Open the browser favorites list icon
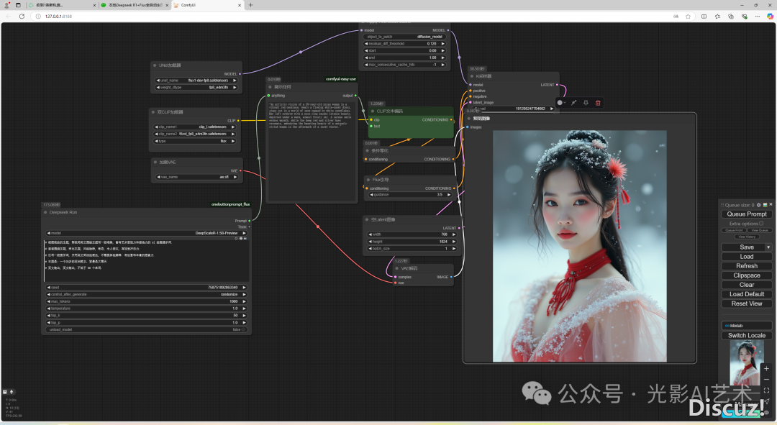 tap(717, 17)
